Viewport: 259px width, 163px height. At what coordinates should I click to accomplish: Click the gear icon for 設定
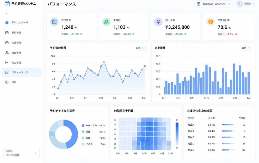click(7, 82)
